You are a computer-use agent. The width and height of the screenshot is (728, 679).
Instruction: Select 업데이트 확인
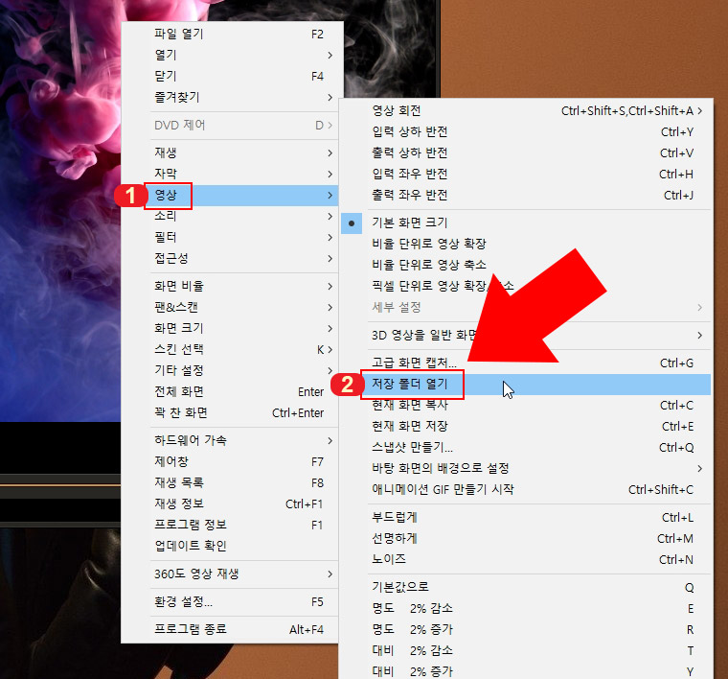coord(232,546)
